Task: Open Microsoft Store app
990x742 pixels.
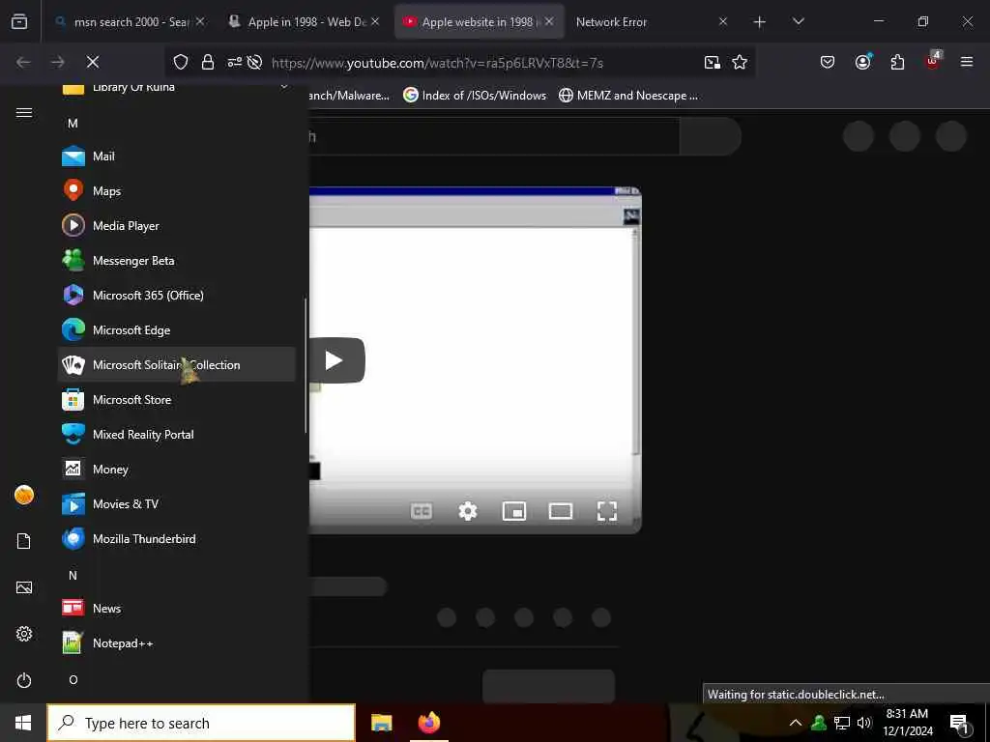Action: click(176, 399)
